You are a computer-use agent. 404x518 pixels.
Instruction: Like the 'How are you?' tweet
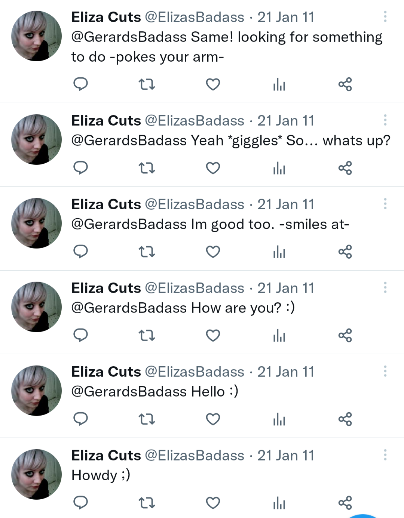(x=213, y=336)
